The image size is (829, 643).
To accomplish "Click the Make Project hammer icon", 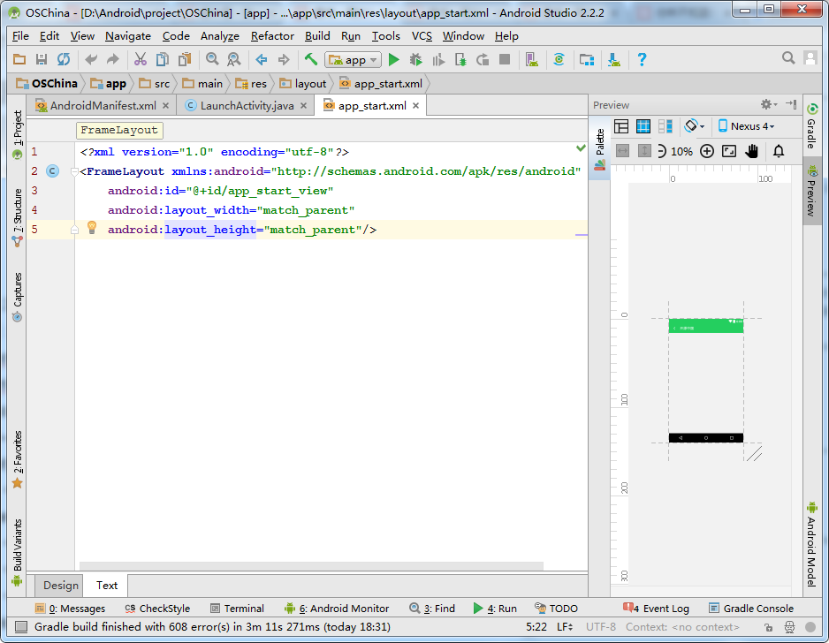I will pyautogui.click(x=311, y=59).
